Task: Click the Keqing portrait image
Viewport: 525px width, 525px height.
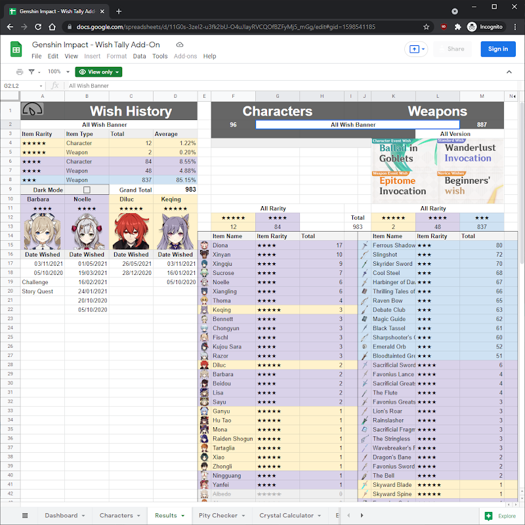Action: [175, 232]
